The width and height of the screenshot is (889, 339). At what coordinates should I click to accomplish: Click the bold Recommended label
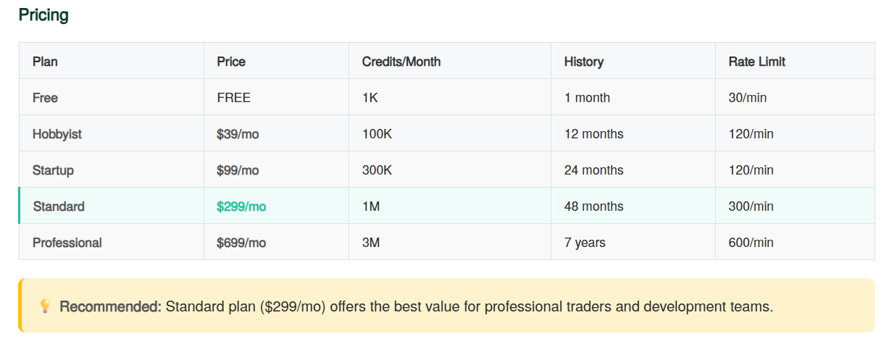point(111,306)
